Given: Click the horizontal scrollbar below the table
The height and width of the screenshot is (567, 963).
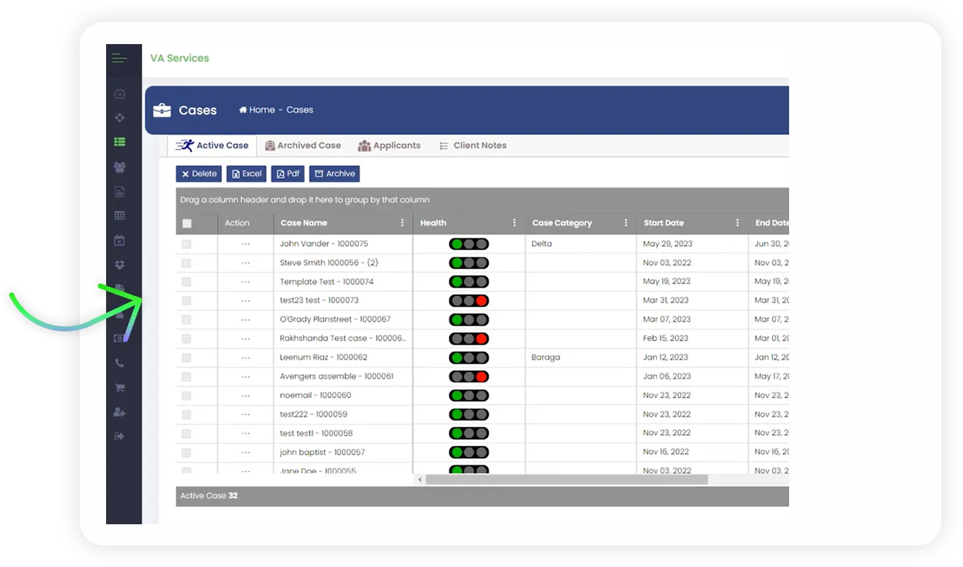Looking at the screenshot, I should (x=566, y=480).
